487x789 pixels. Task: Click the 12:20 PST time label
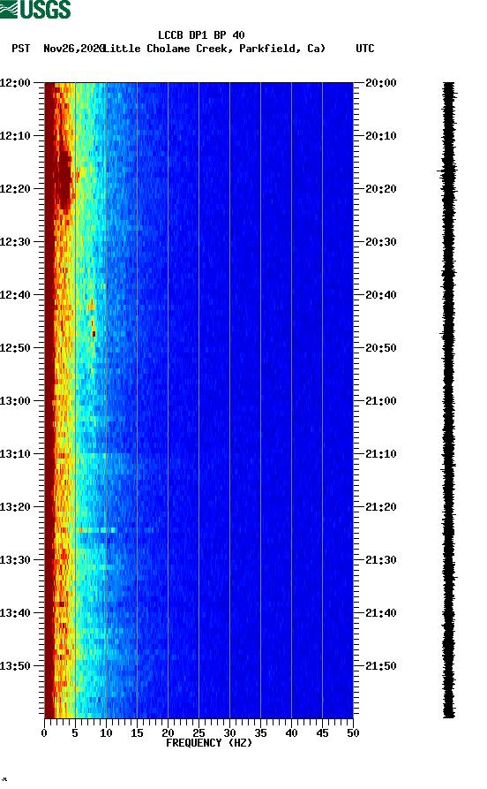coord(15,189)
